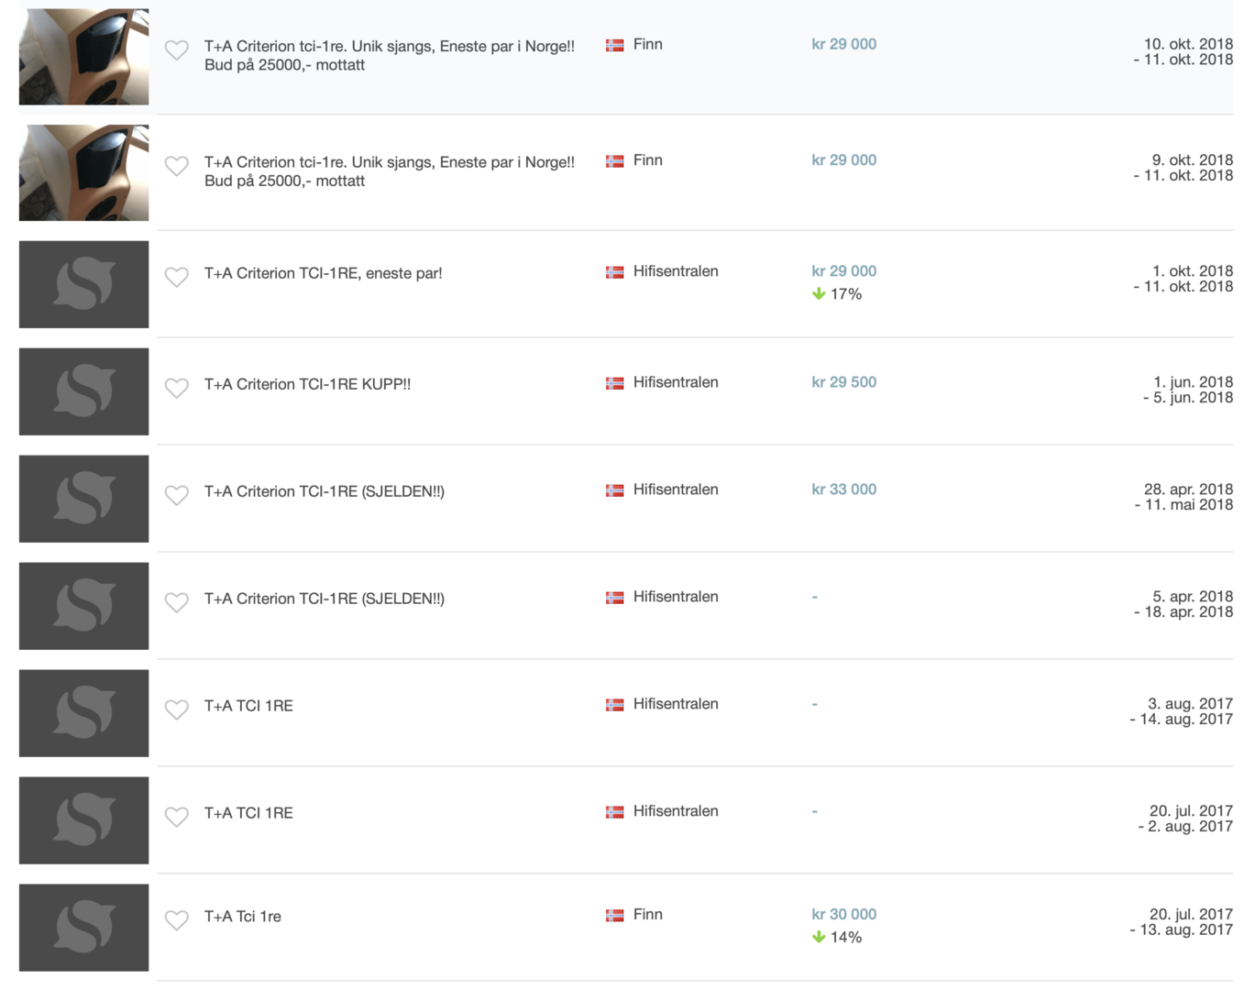Click 'Finn' source on 9. okt. 2018 row
The height and width of the screenshot is (990, 1255).
pyautogui.click(x=648, y=160)
